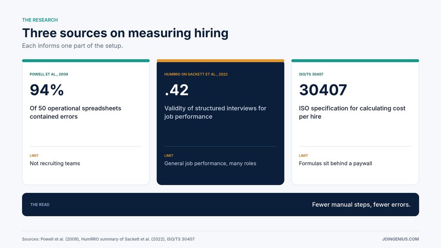The height and width of the screenshot is (248, 441).
Task: Click the 'ISO/TS 30407' card label
Action: click(311, 74)
